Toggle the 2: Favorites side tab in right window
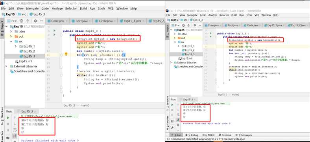Viewport: 310px width, 142px height. [168, 123]
